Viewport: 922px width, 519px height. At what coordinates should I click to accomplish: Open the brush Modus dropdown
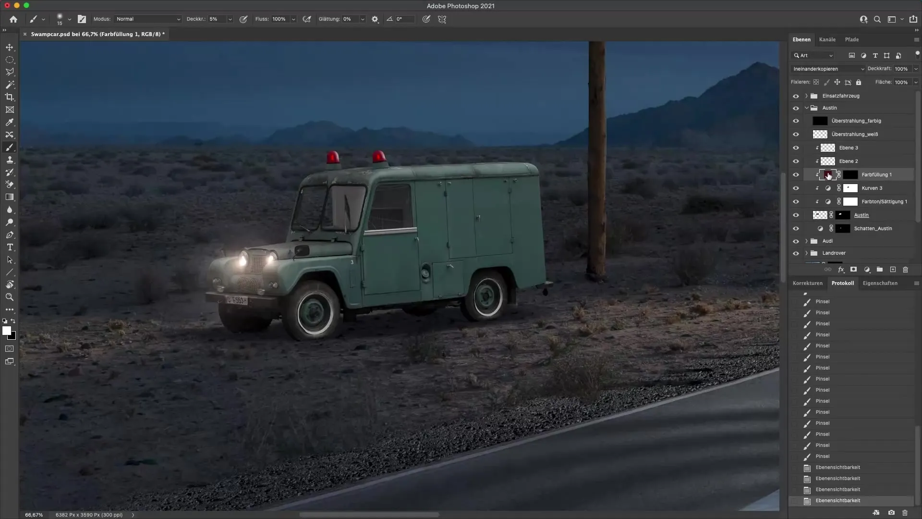(x=148, y=19)
